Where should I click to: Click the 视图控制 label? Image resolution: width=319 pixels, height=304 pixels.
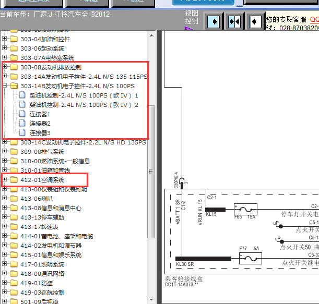pos(192,17)
